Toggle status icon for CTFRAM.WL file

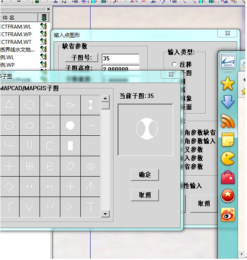tap(43, 26)
